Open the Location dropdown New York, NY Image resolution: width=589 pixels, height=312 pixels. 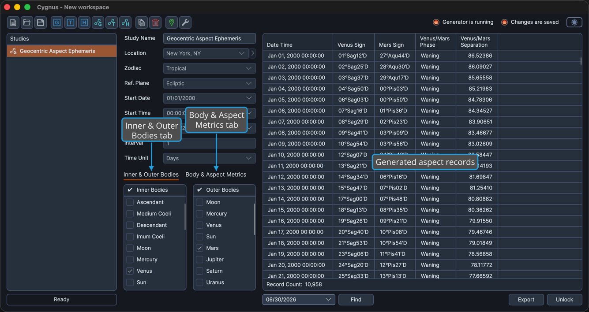(206, 53)
